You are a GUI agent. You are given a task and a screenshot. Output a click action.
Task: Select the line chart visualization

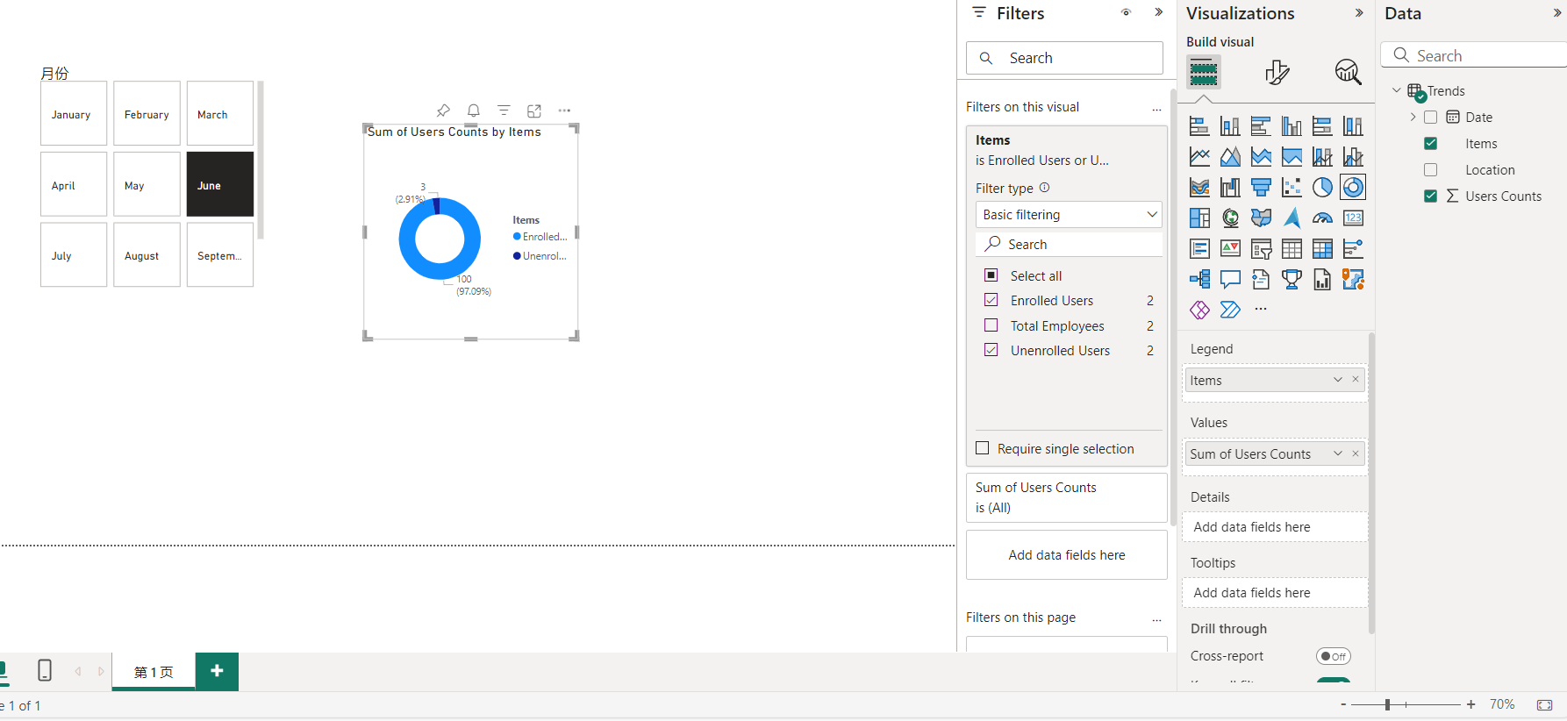pyautogui.click(x=1199, y=157)
